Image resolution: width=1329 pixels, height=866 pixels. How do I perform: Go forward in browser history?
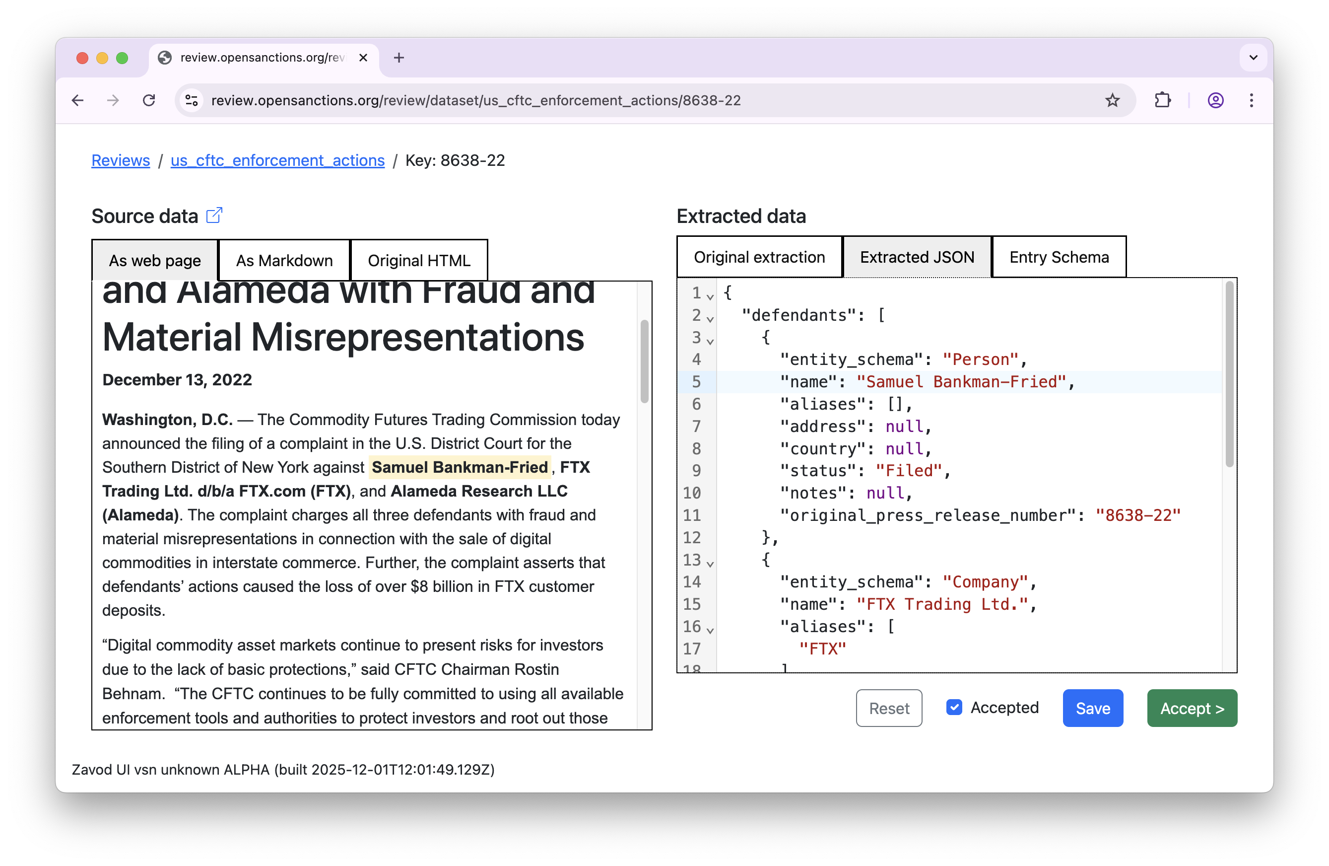click(113, 101)
